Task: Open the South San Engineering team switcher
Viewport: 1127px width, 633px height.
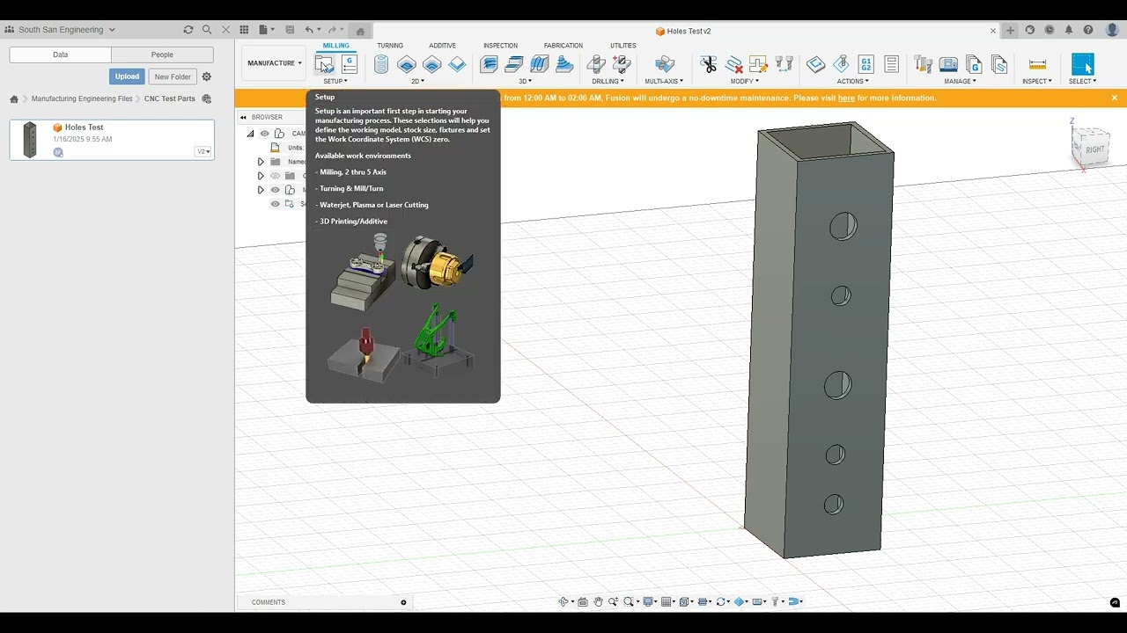Action: (62, 30)
